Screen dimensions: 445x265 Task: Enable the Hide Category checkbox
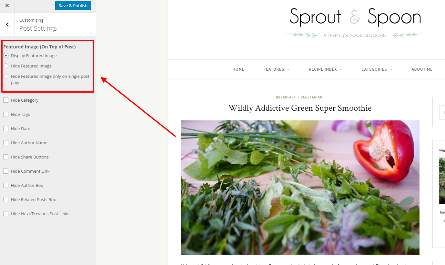tap(6, 100)
